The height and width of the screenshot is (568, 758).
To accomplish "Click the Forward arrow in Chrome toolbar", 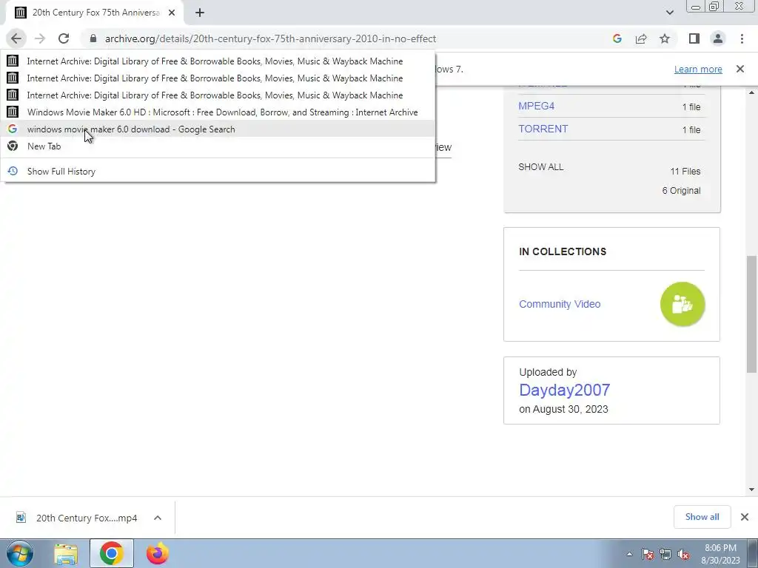I will click(40, 38).
